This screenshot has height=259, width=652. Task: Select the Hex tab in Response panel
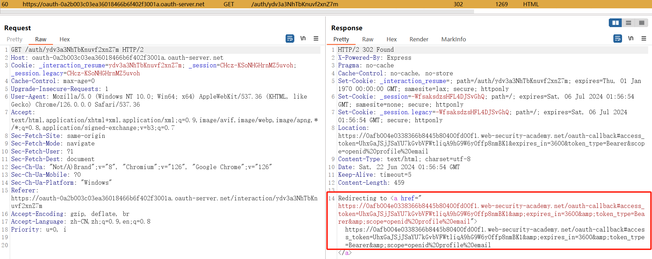[x=391, y=39]
